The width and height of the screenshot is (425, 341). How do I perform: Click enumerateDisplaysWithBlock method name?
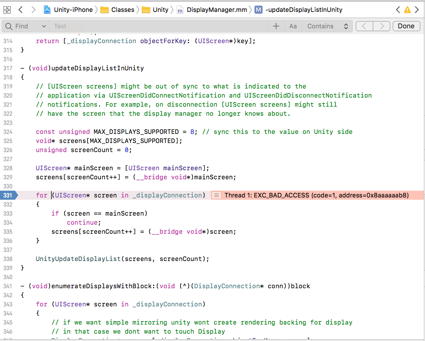pos(103,286)
